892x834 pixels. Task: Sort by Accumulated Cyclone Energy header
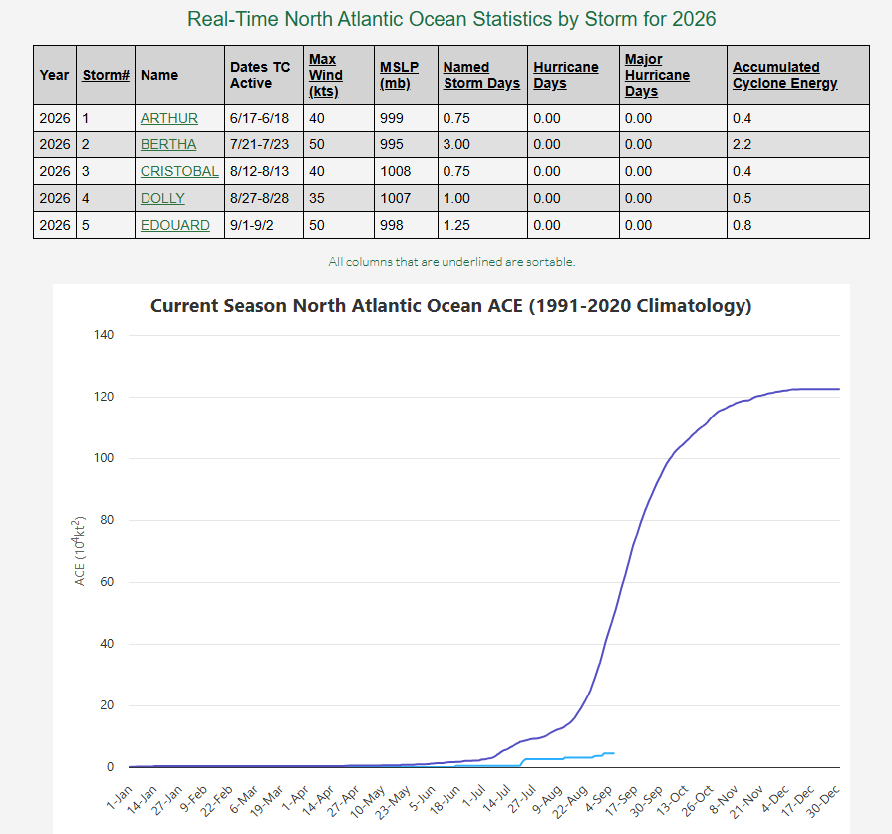click(785, 75)
